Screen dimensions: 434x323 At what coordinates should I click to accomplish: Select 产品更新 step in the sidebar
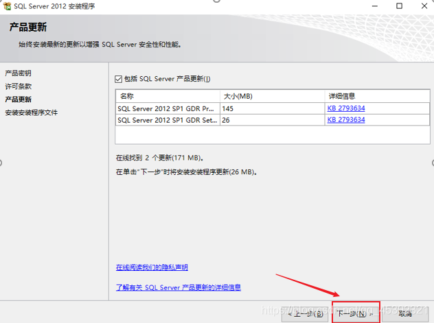click(19, 99)
